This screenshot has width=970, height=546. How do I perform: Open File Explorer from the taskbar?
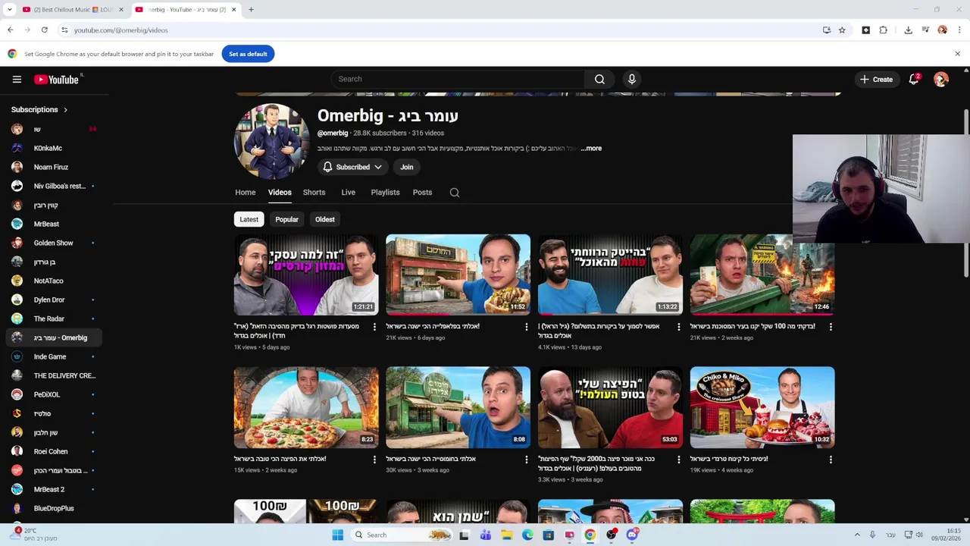[506, 535]
